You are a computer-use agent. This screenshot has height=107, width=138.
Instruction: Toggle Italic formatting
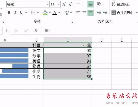[15, 13]
